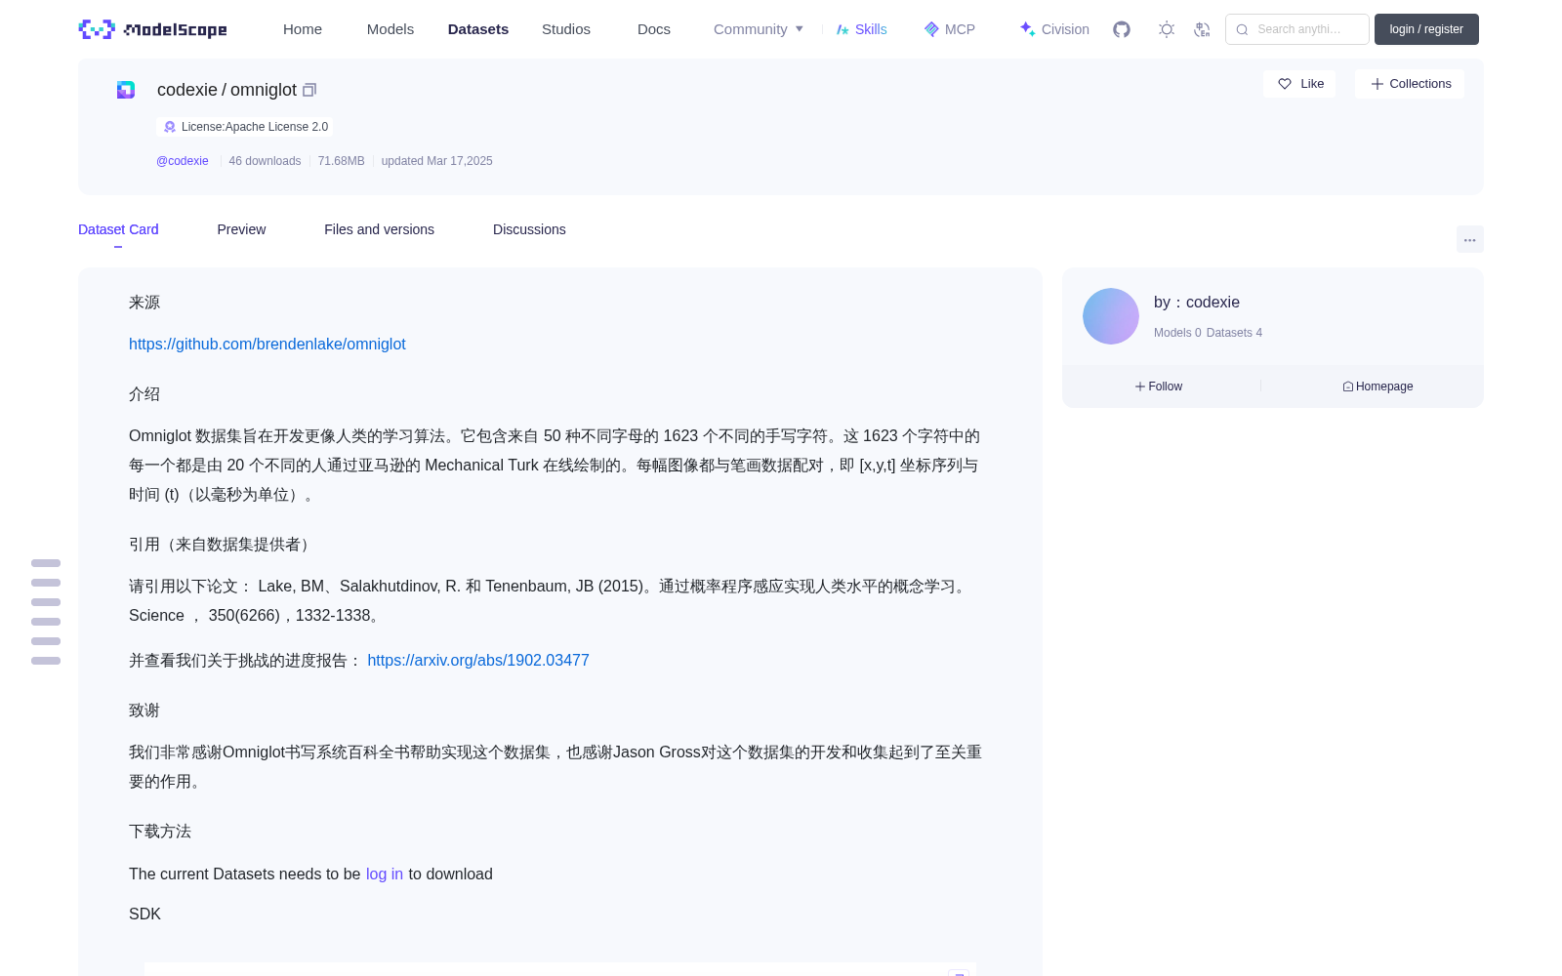
Task: Switch to the Preview tab
Action: (241, 229)
